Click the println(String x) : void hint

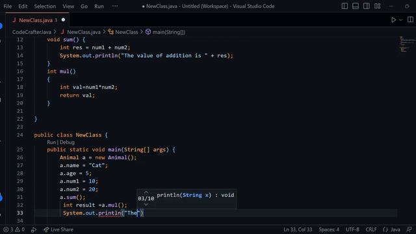(195, 195)
